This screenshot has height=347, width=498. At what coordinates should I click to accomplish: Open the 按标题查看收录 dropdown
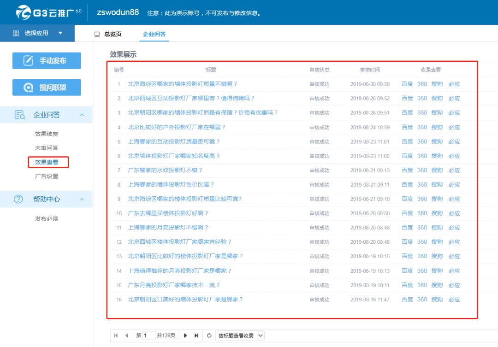tap(240, 335)
